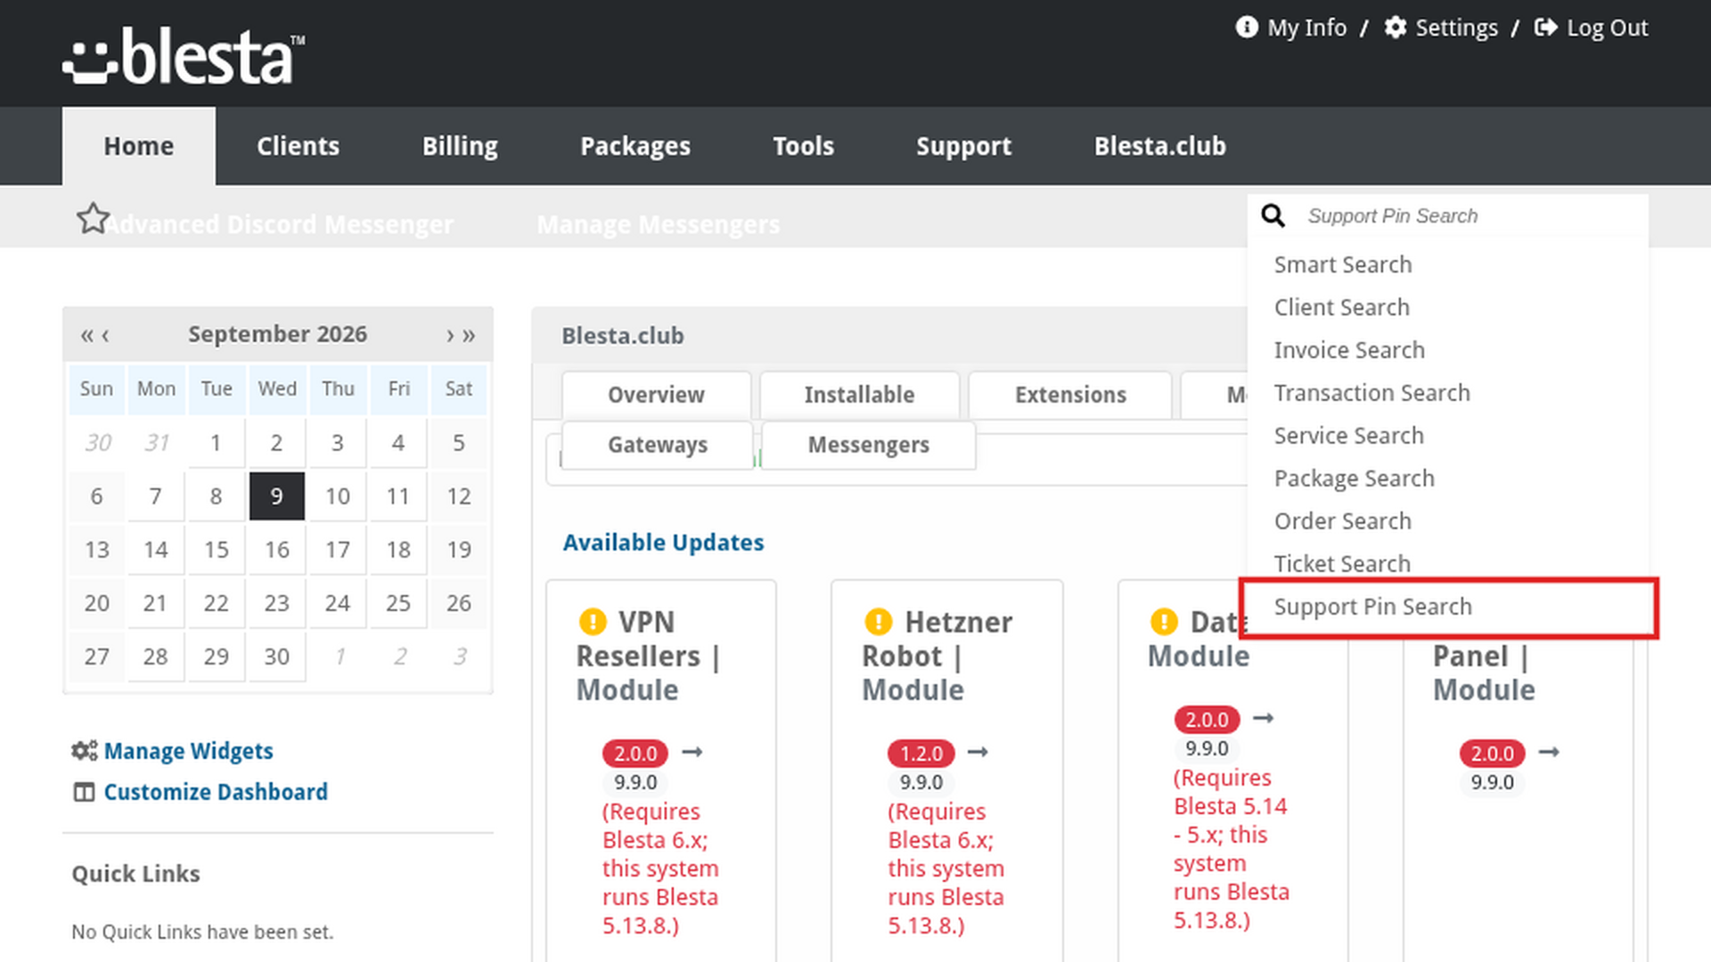Screen dimensions: 1711x962
Task: Click the Blesta logo
Action: coord(184,55)
